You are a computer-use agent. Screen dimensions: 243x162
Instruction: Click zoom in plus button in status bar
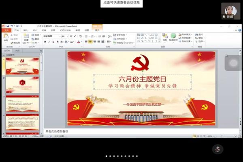click(235, 136)
